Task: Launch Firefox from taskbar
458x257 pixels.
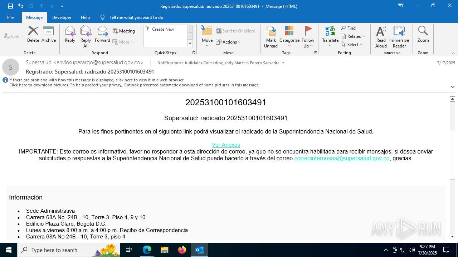Action: tap(182, 250)
